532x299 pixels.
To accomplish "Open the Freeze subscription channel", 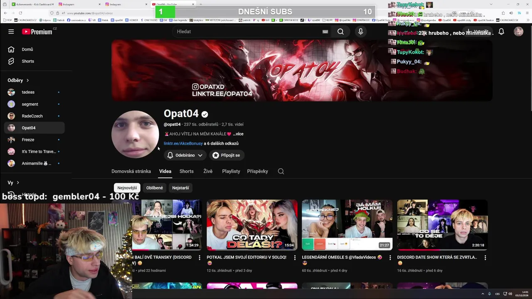I will 34,140.
